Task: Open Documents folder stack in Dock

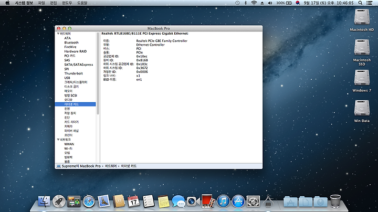Action: click(x=306, y=202)
